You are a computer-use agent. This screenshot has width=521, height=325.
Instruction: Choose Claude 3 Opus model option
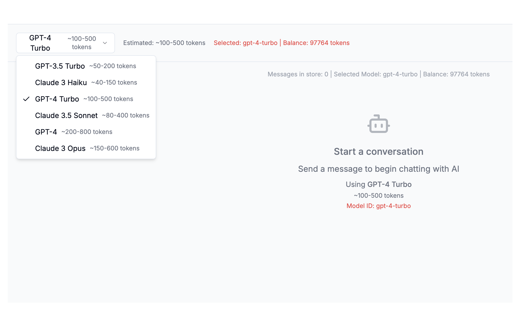click(86, 148)
